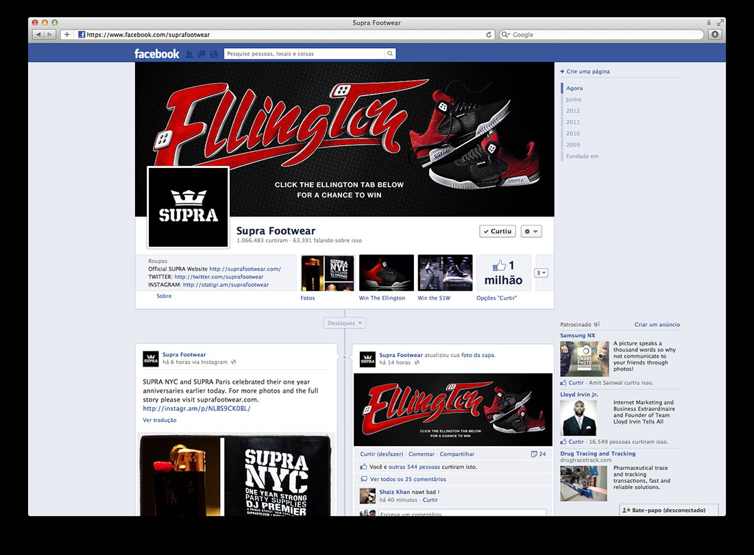
Task: Click Criar um anúncio link
Action: (657, 324)
